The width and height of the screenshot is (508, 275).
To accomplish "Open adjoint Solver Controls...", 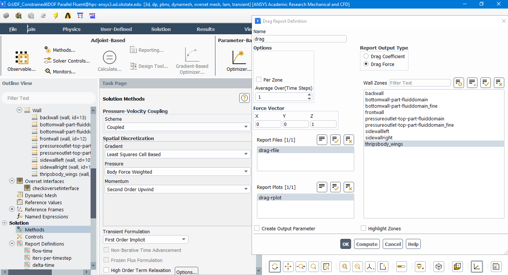I will tap(67, 61).
